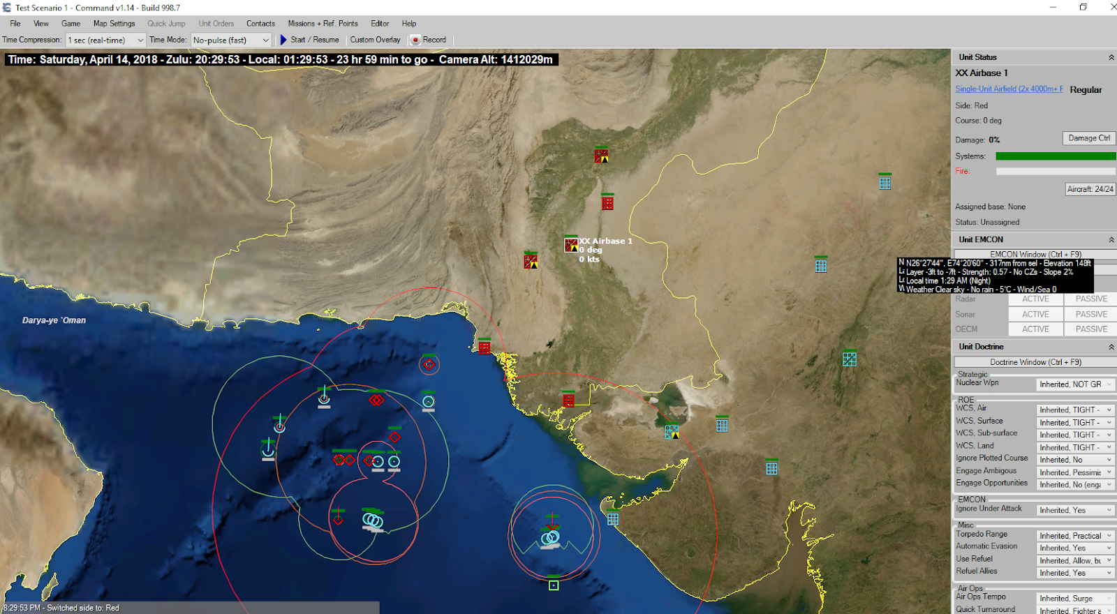Open the Time Mode dropdown

pyautogui.click(x=231, y=40)
